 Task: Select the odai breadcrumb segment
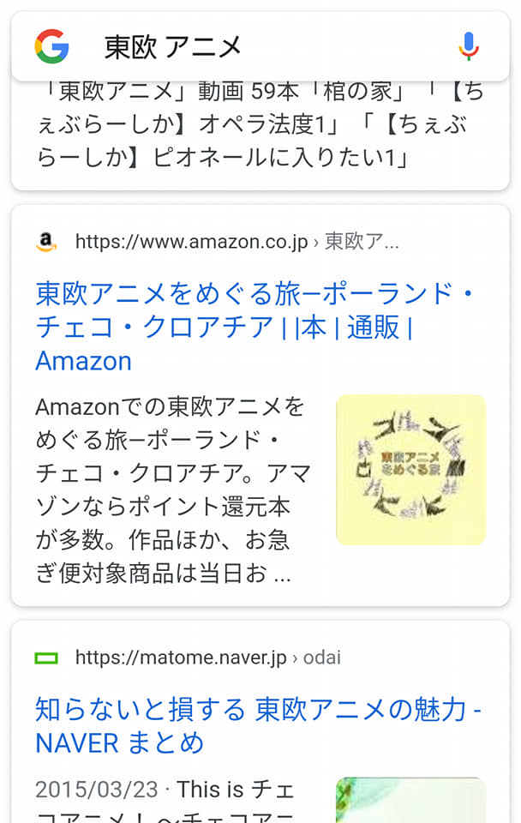click(x=322, y=658)
